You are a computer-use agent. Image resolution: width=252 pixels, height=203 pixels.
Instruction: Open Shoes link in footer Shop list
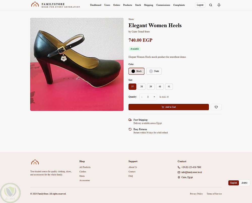[82, 176]
